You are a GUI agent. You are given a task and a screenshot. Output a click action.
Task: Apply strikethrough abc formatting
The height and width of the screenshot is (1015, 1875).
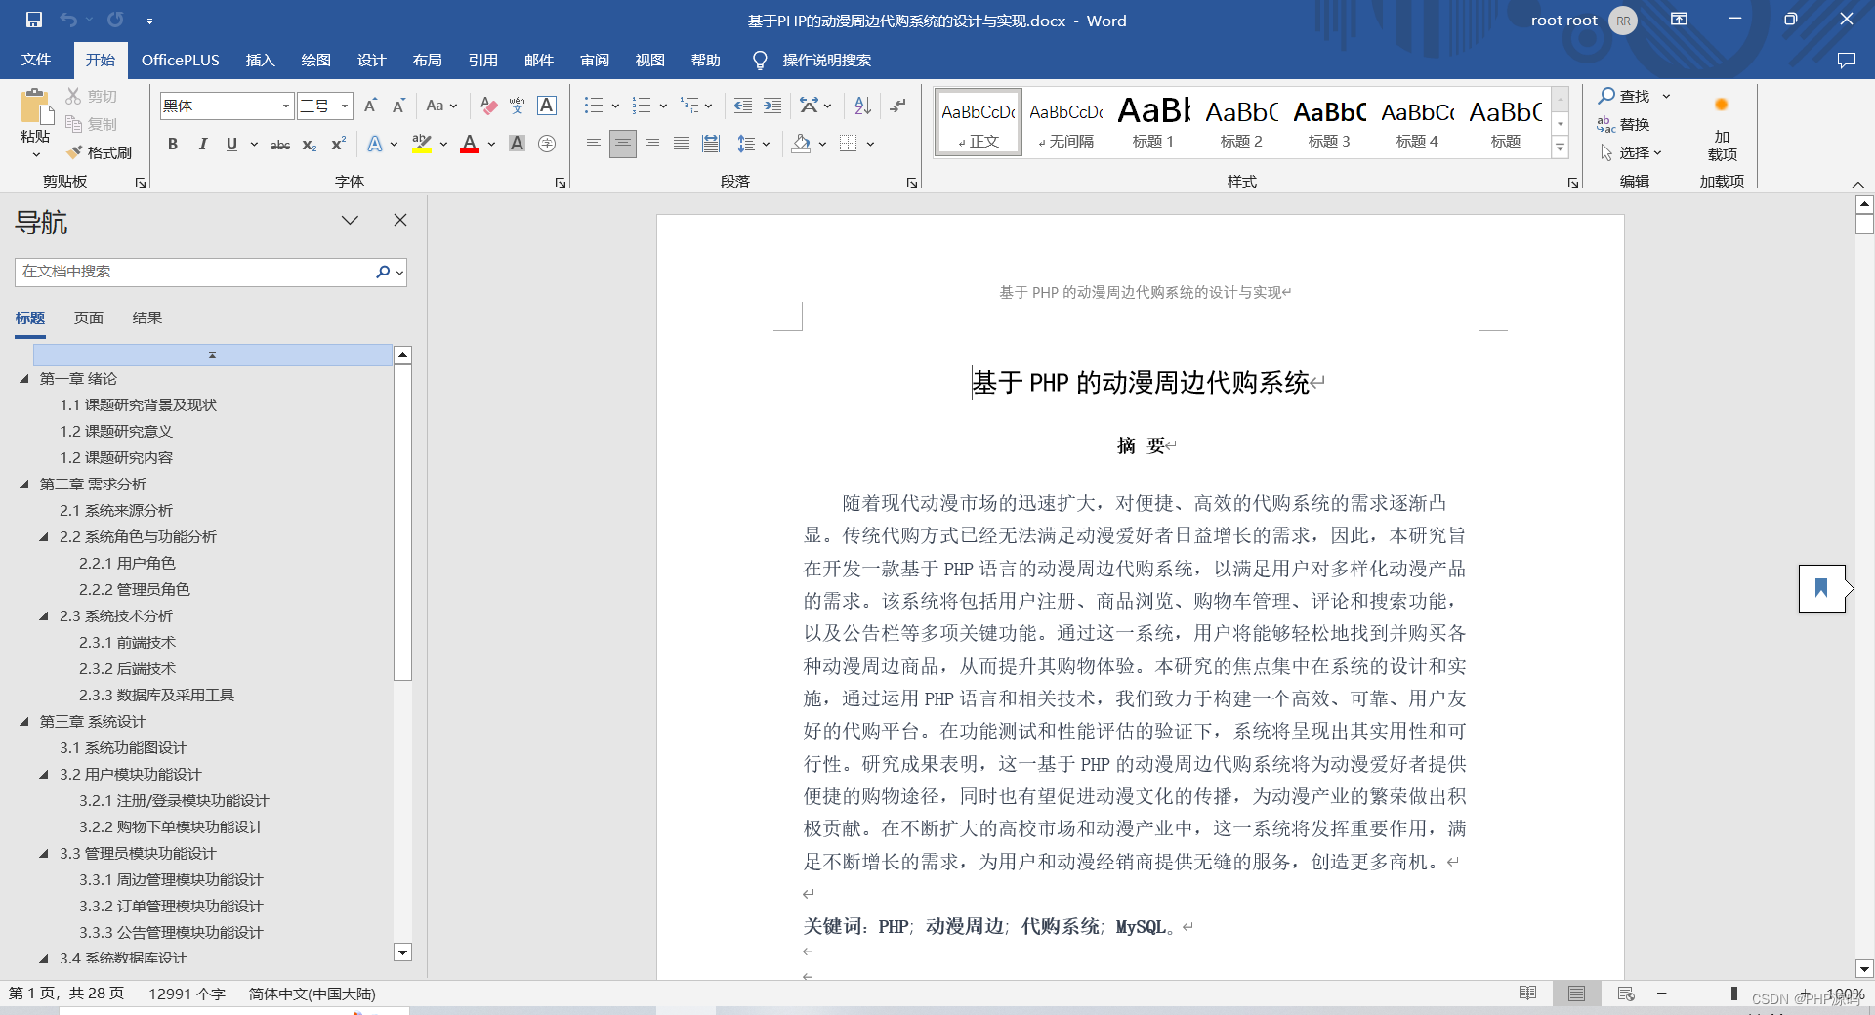280,145
